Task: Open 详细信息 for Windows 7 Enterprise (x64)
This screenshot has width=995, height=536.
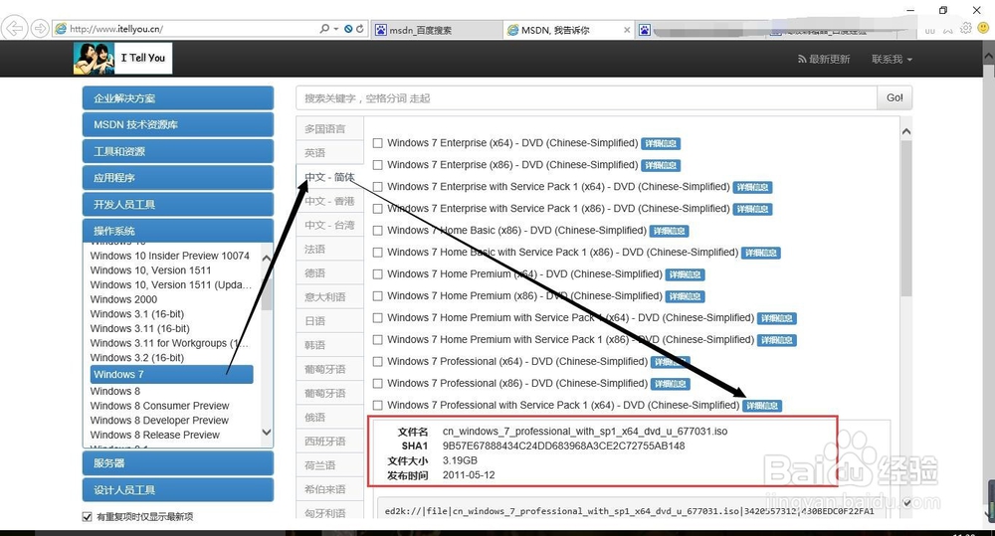Action: tap(661, 144)
